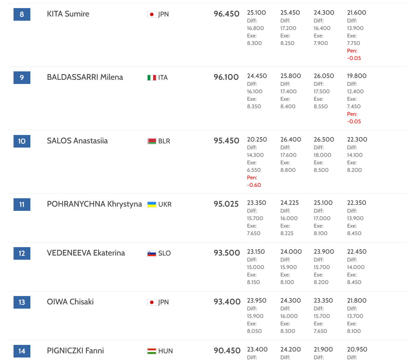Click the Japan flag beside OIWA Chisaki
The image size is (415, 362).
pos(151,302)
